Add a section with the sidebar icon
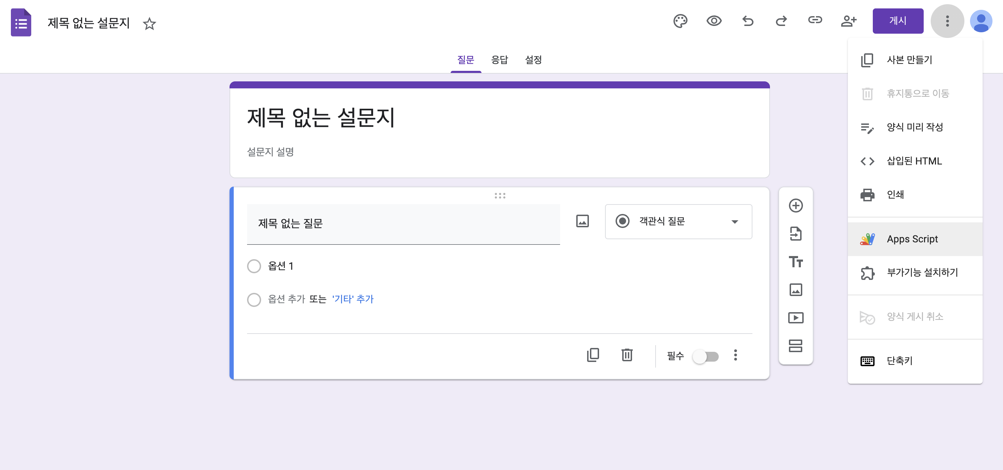1003x470 pixels. [x=796, y=346]
